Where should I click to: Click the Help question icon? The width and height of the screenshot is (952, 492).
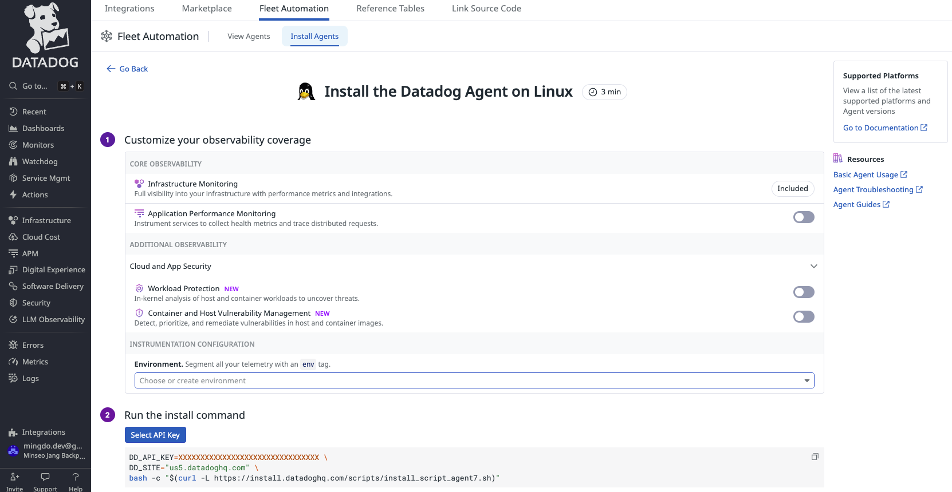(76, 477)
